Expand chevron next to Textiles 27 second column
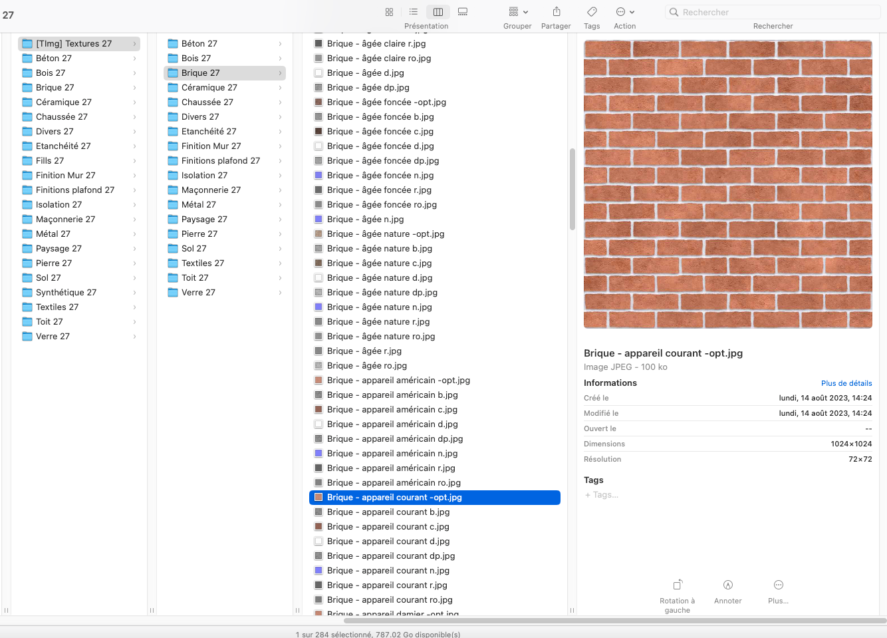The image size is (887, 638). pyautogui.click(x=280, y=263)
